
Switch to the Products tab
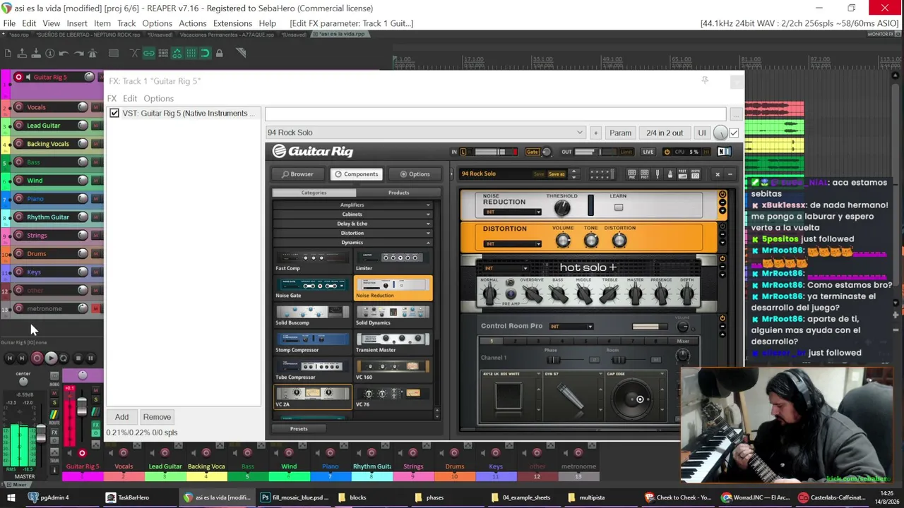click(x=398, y=193)
